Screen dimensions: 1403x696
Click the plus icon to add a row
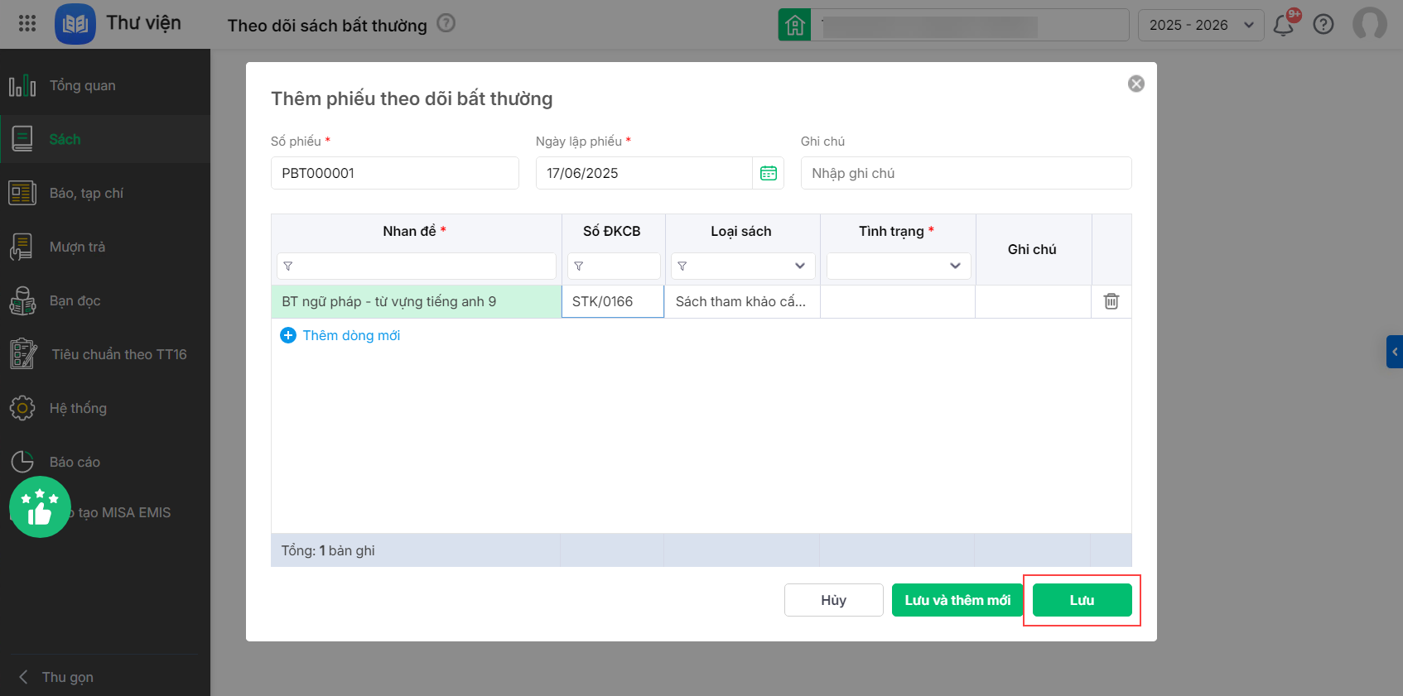(x=288, y=335)
